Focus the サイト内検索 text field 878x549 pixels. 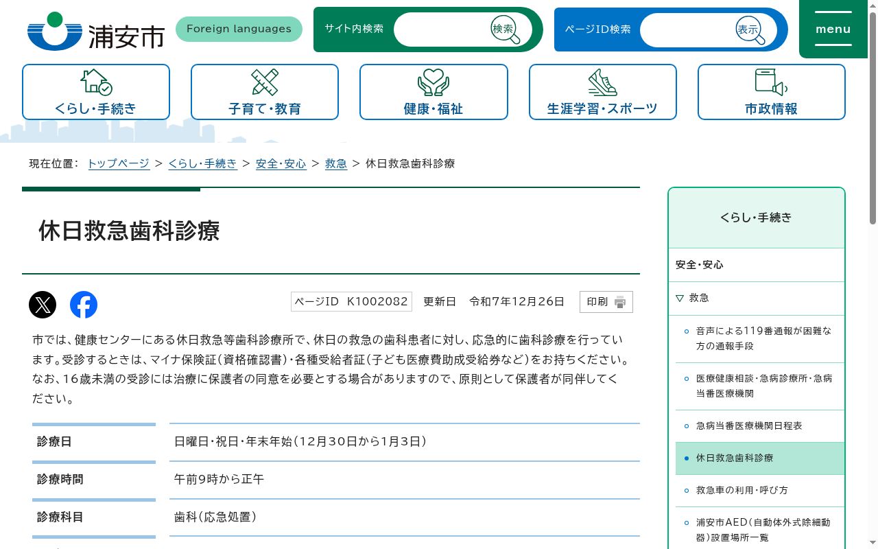coord(442,30)
